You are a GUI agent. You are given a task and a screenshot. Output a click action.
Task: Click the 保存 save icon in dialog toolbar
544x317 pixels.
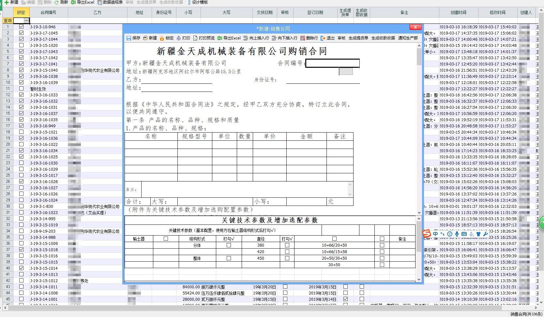pos(129,38)
